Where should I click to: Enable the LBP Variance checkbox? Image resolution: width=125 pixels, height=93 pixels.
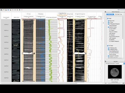(108, 33)
